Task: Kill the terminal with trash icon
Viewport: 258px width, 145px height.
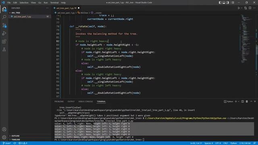Action: pyautogui.click(x=247, y=101)
